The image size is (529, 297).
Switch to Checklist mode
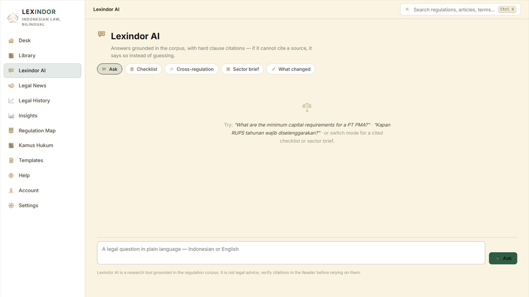pyautogui.click(x=143, y=69)
